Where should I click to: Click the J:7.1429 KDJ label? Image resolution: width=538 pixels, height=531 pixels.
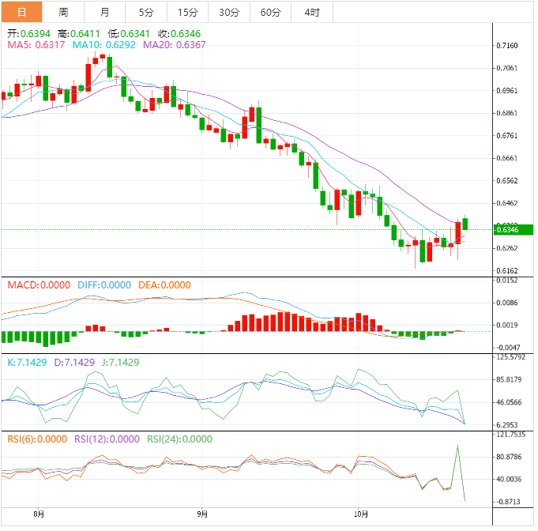120,363
